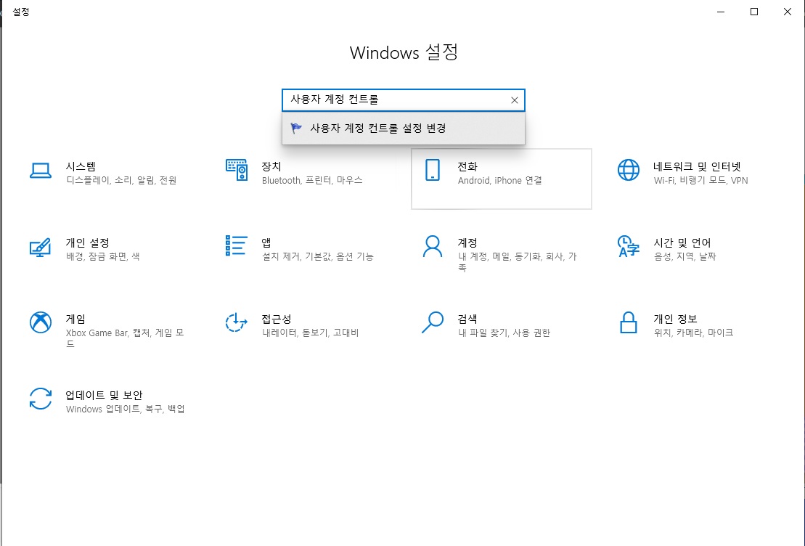Open the 검색 category title
Screen dimensions: 805x546
click(x=467, y=319)
